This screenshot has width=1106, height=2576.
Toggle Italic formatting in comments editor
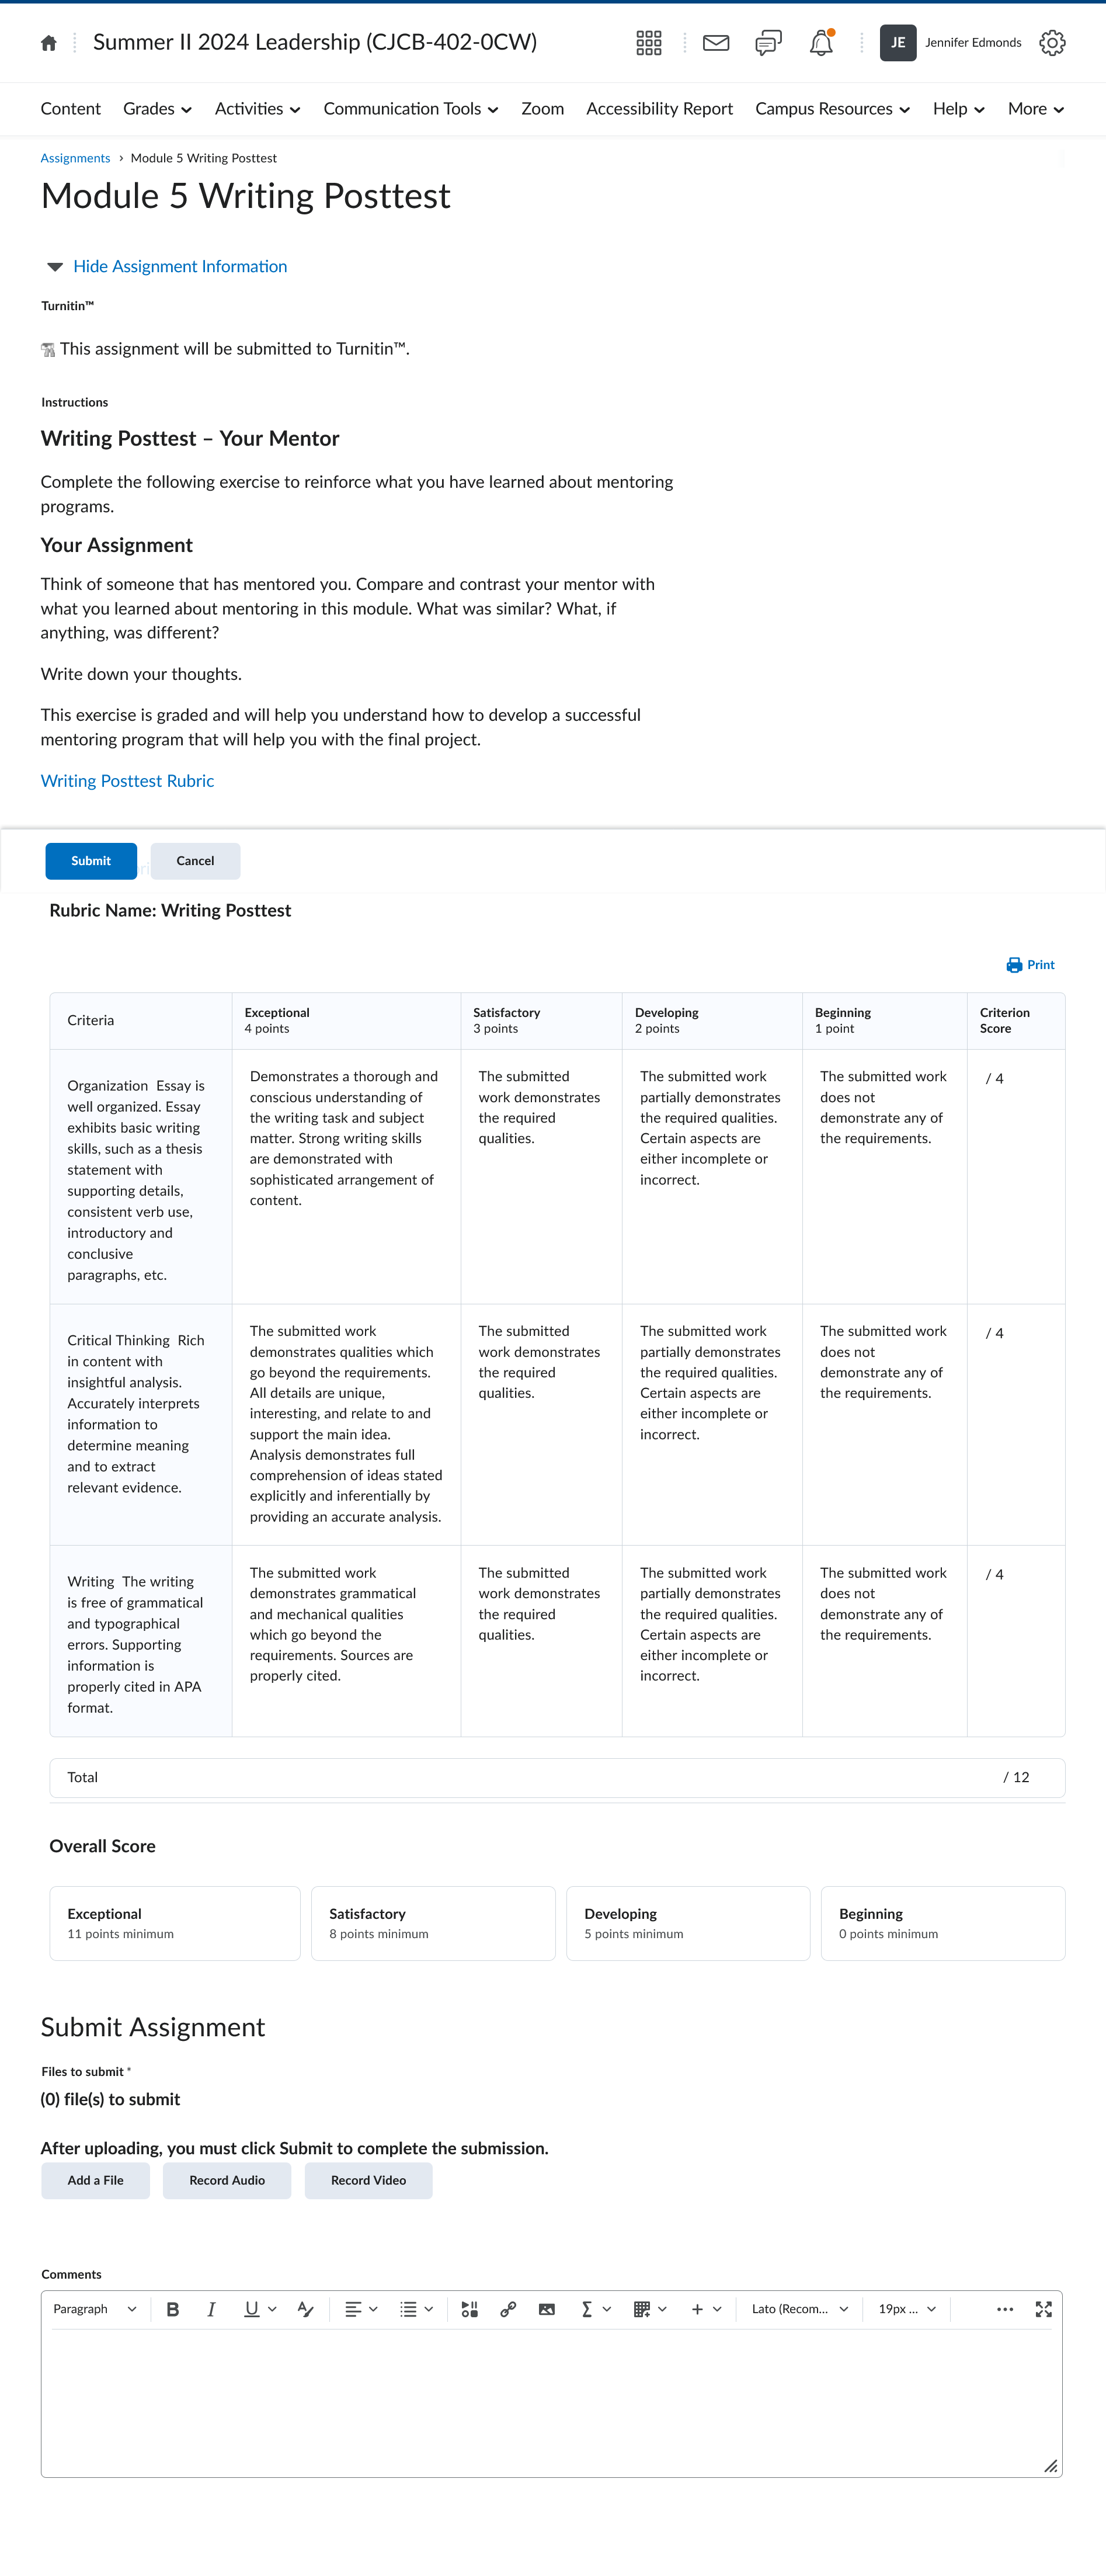pyautogui.click(x=211, y=2309)
